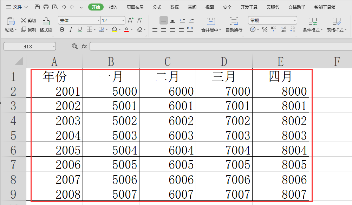This screenshot has width=352, height=205.
Task: Expand fill color dropdown arrow
Action: pos(120,30)
